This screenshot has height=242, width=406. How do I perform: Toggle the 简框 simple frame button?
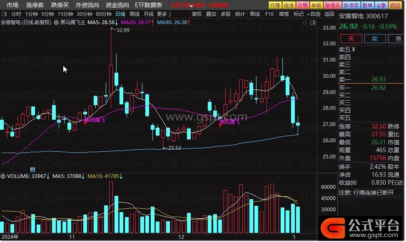pyautogui.click(x=284, y=14)
